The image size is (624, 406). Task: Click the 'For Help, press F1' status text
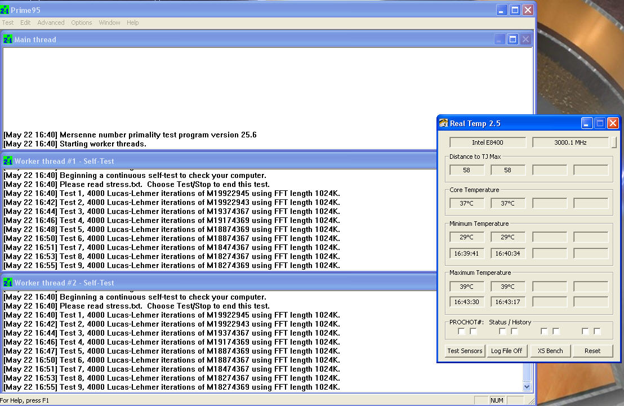click(25, 400)
